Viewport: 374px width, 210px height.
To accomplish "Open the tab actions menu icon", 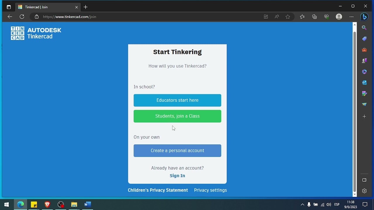I will coord(8,7).
